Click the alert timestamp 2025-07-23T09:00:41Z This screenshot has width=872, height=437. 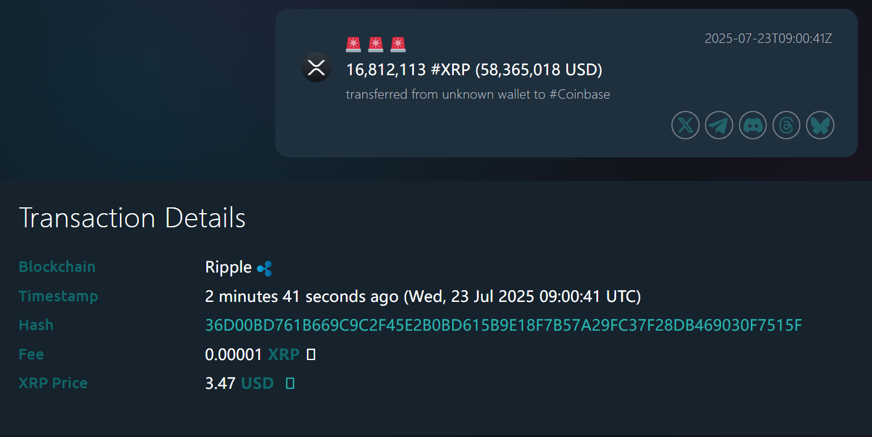pyautogui.click(x=768, y=39)
